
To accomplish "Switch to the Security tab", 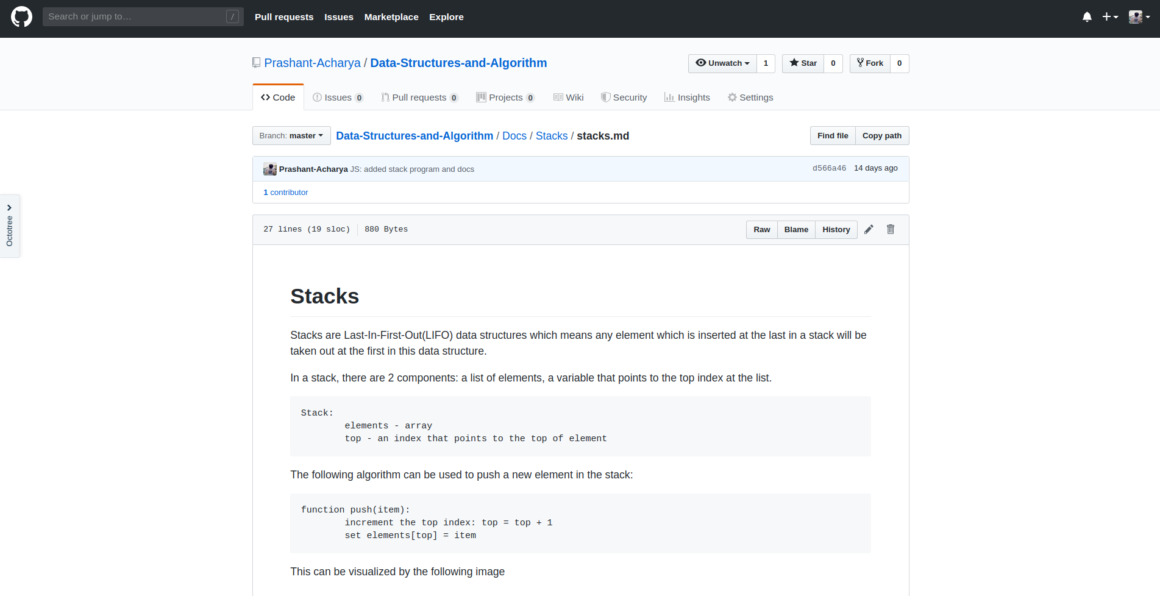I will [624, 98].
